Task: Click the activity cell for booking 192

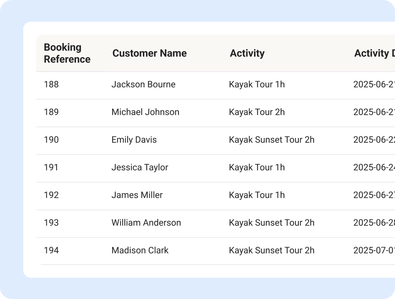Action: pos(257,195)
